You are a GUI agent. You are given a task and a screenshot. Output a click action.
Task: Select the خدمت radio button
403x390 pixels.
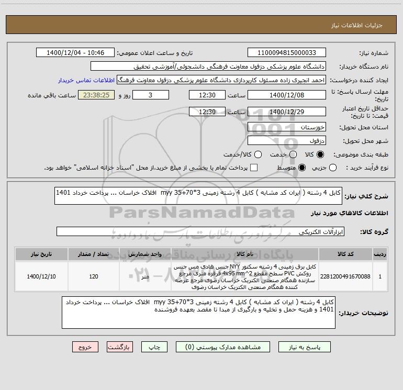click(x=293, y=154)
